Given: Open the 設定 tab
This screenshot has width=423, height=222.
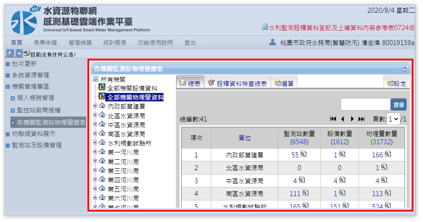Looking at the screenshot, I should click(397, 82).
